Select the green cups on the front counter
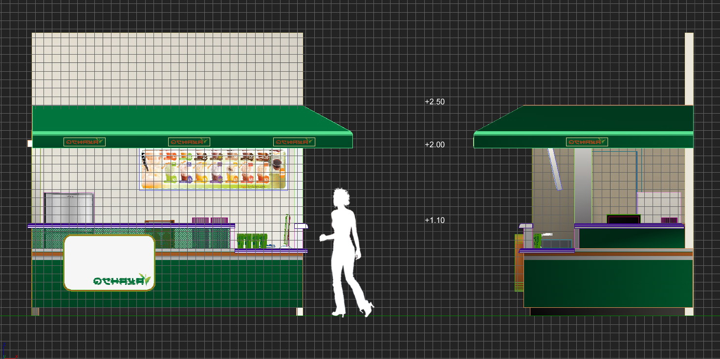 point(252,241)
